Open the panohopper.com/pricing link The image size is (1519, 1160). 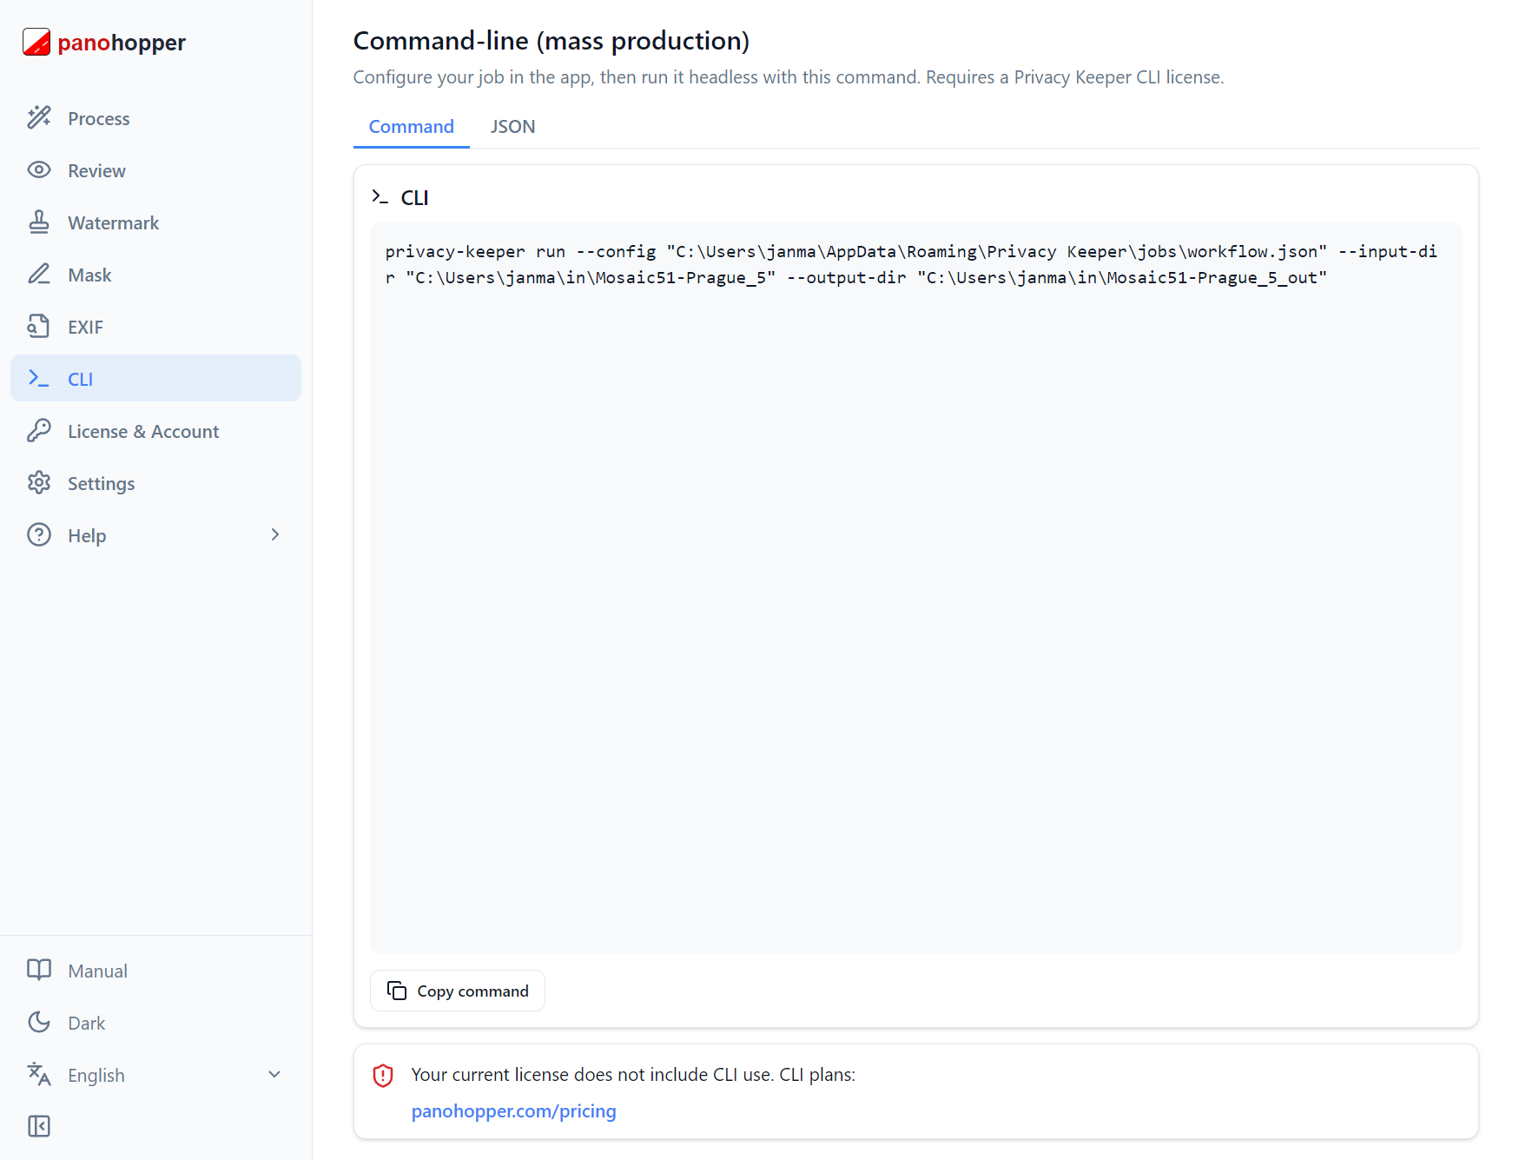pyautogui.click(x=514, y=1110)
